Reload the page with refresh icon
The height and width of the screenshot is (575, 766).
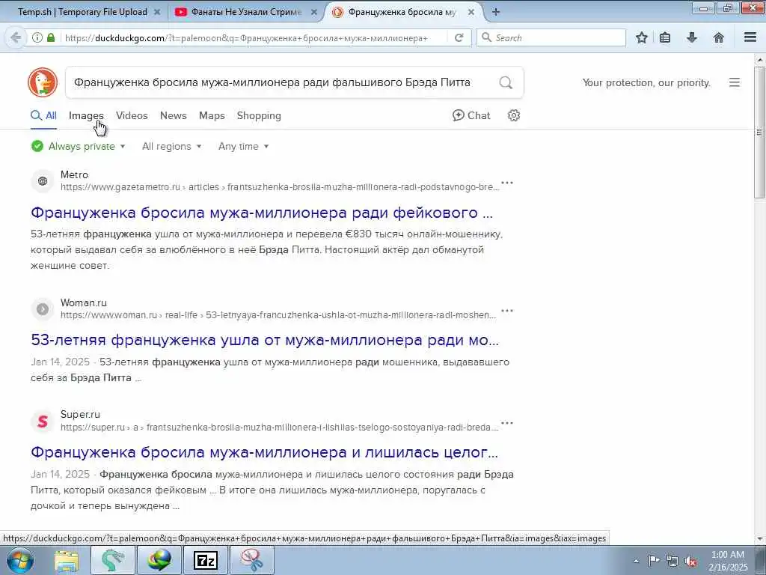[459, 37]
